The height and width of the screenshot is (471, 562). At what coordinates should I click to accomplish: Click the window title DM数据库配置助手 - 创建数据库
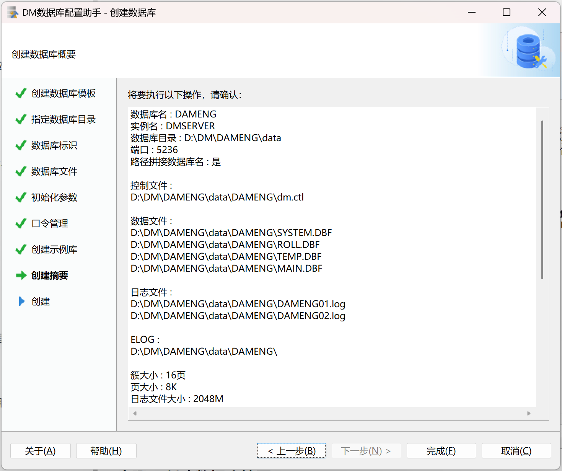pyautogui.click(x=89, y=13)
